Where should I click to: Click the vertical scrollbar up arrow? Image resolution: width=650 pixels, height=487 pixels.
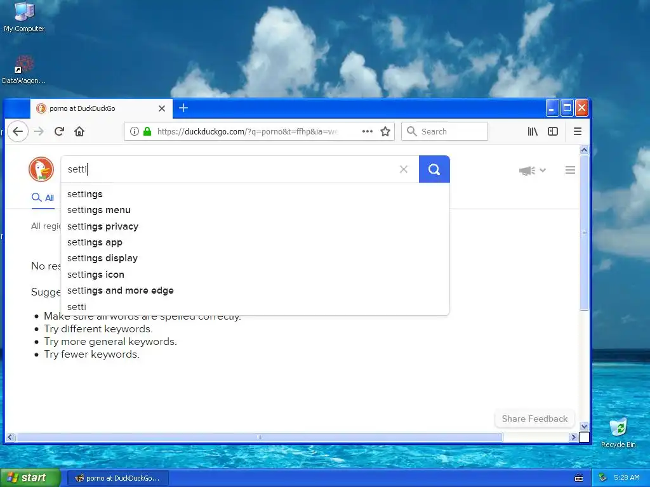(x=584, y=150)
